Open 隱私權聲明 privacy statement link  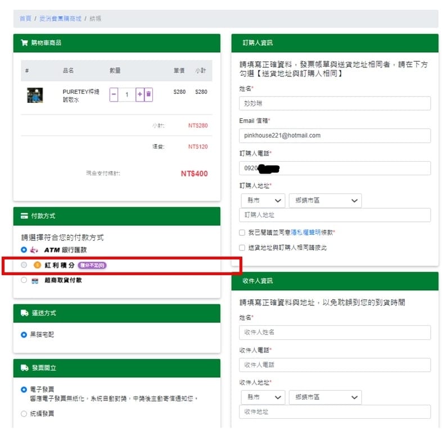click(x=306, y=232)
